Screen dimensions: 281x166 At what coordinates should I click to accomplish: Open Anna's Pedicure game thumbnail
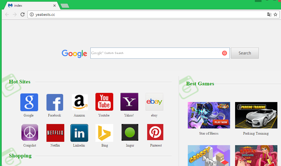(256, 156)
